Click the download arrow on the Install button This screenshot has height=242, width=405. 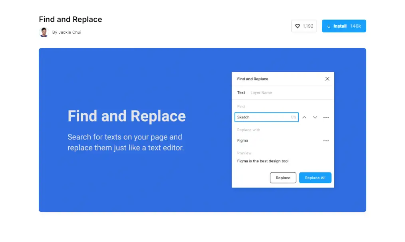pos(329,26)
